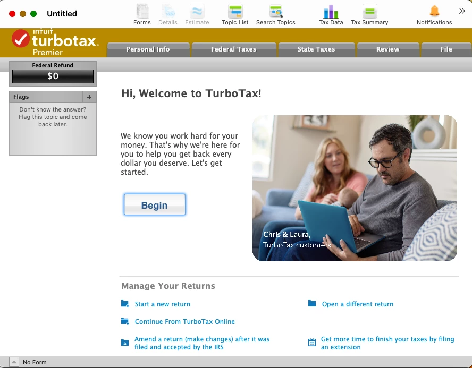
Task: Click Amend a return after filing link
Action: tap(202, 343)
